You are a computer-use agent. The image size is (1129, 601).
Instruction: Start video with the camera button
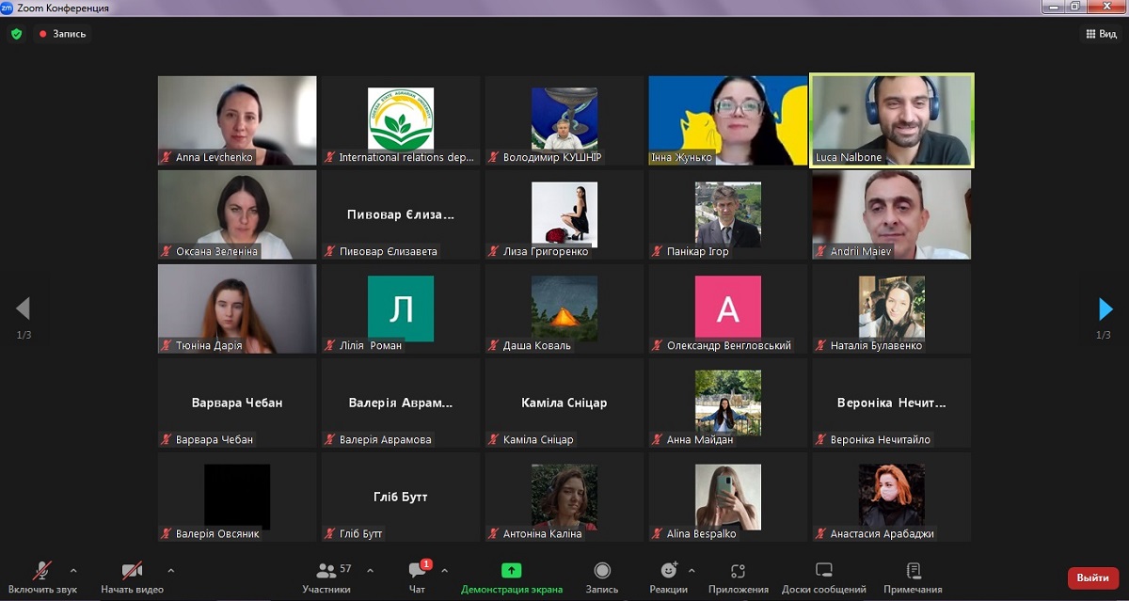[x=132, y=571]
